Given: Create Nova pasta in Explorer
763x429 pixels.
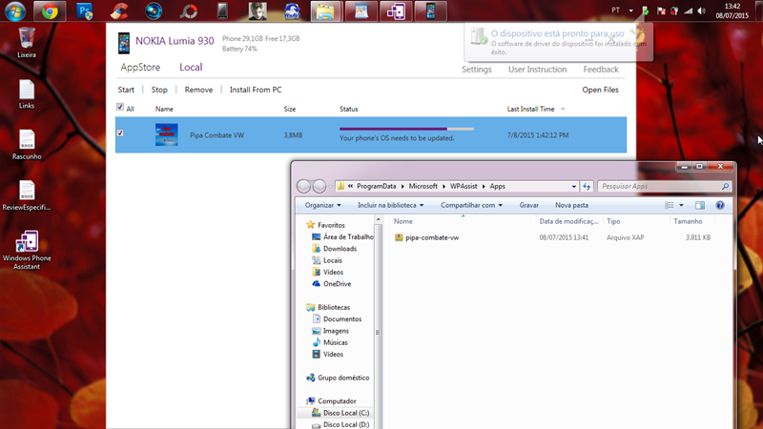Looking at the screenshot, I should [571, 205].
